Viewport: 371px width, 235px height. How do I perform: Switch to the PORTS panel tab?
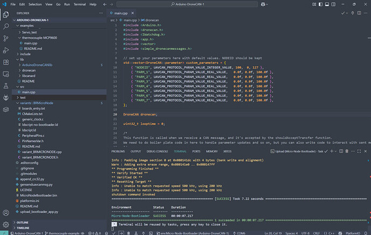[x=196, y=151]
